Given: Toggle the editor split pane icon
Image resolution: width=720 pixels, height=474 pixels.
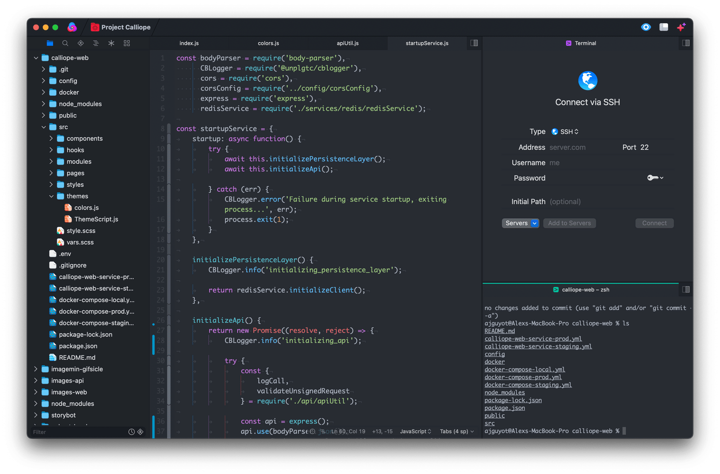Looking at the screenshot, I should point(474,43).
